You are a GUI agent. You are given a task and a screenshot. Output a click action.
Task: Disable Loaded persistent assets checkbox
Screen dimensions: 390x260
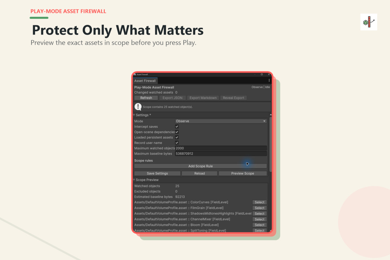[x=177, y=137]
